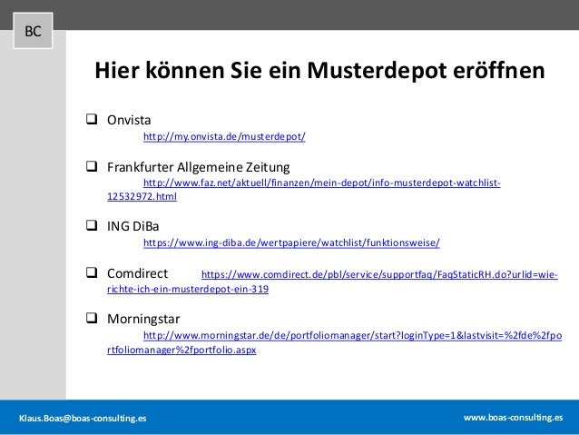
Task: Open the ing-diba.de watchlist link
Action: tap(291, 242)
